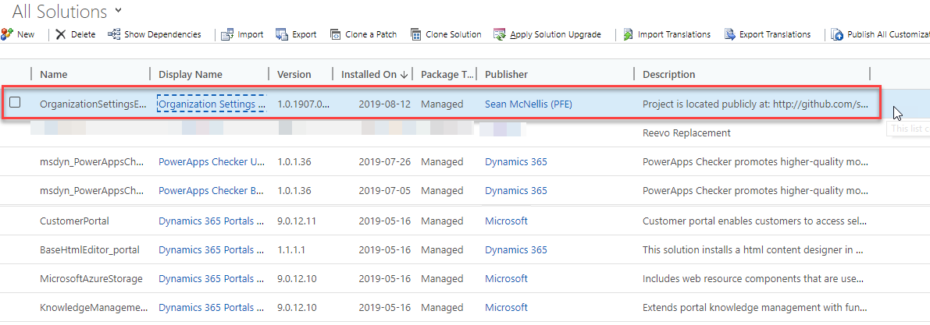Open the Dynamics 365 Portals link for CustomerPortal
Viewport: 930px width, 325px height.
(206, 221)
